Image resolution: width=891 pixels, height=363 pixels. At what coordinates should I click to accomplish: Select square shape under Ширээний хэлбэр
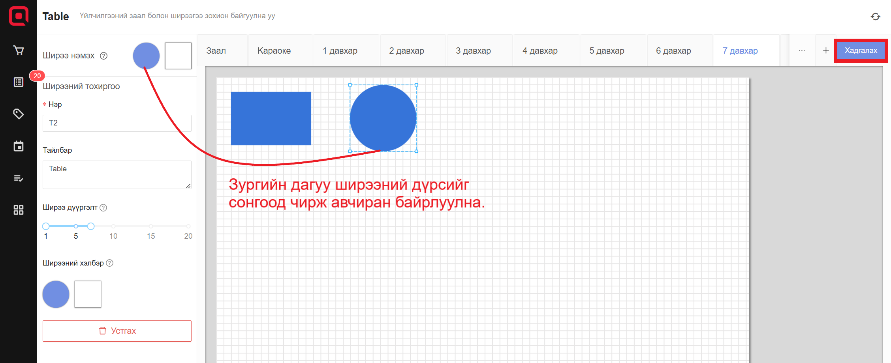88,294
